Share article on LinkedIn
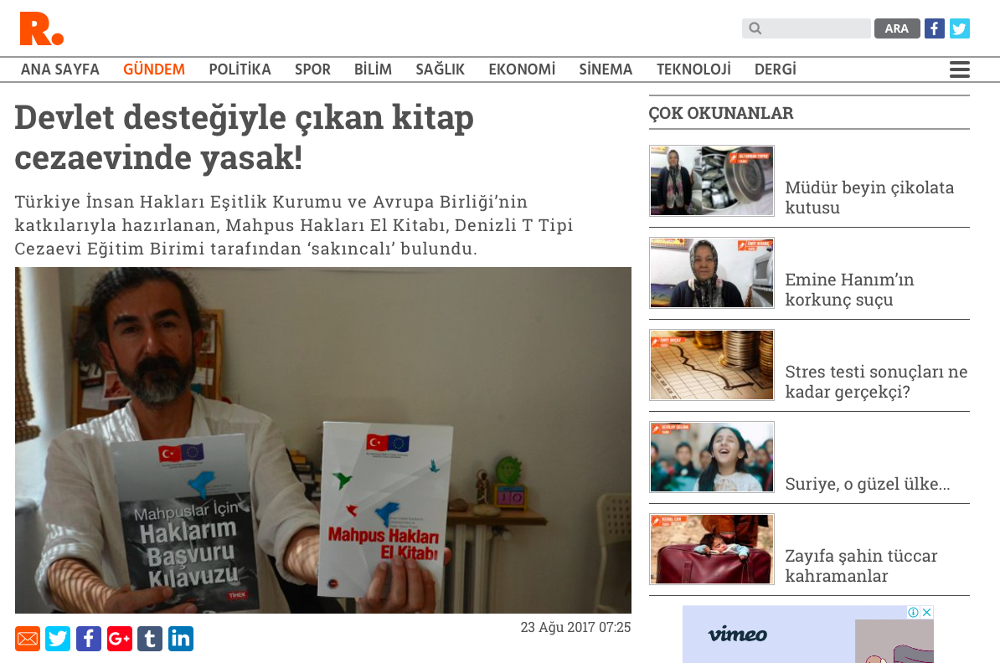 click(x=180, y=638)
